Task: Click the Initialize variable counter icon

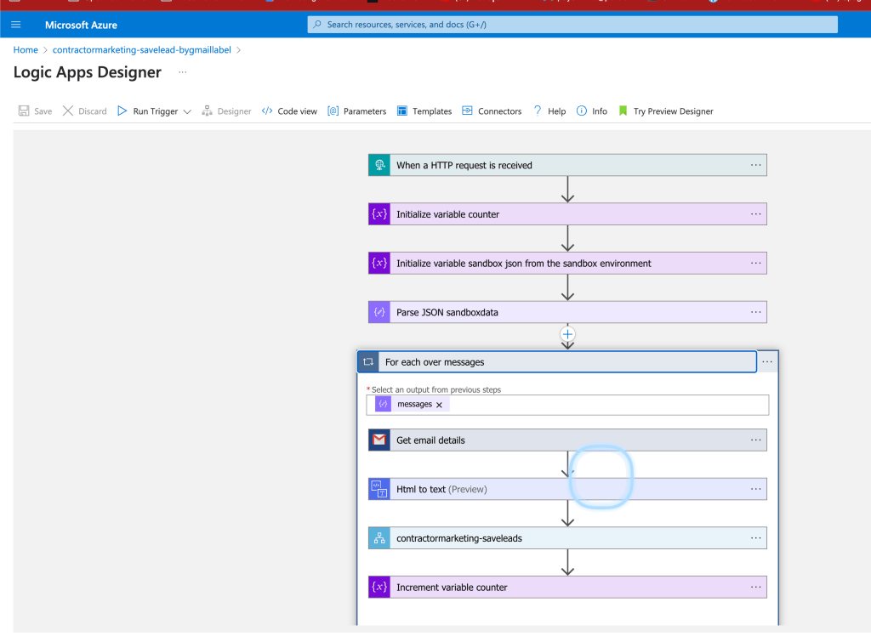Action: (379, 214)
